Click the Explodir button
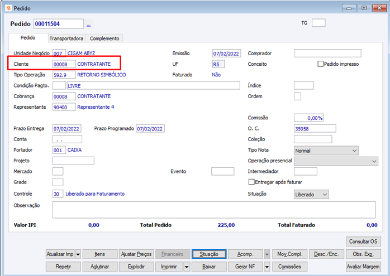Image resolution: width=390 pixels, height=276 pixels. 136,267
